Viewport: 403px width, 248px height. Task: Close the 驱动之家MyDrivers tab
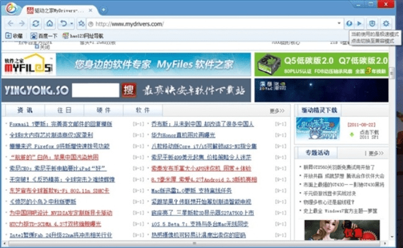(91, 11)
